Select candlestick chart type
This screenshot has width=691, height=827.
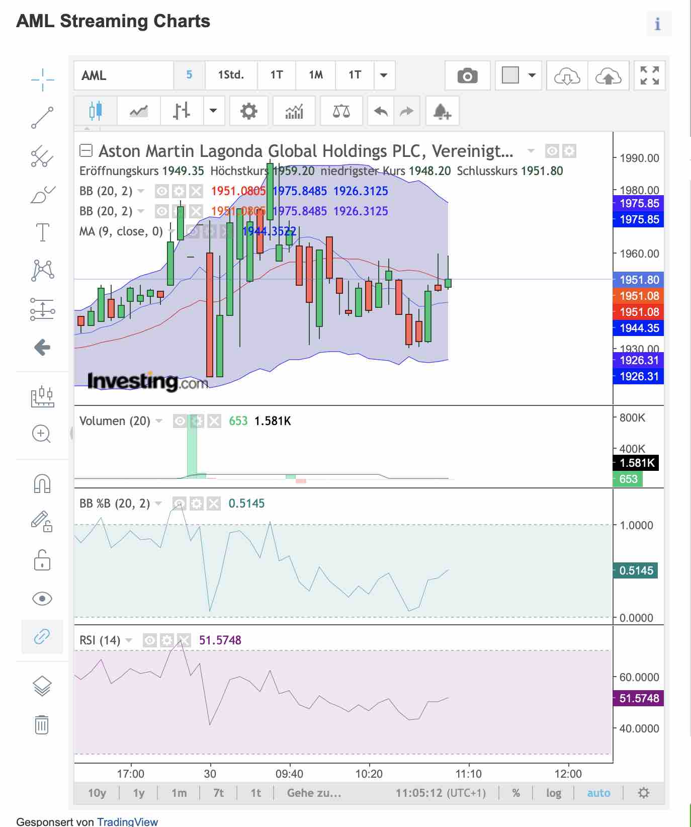96,111
